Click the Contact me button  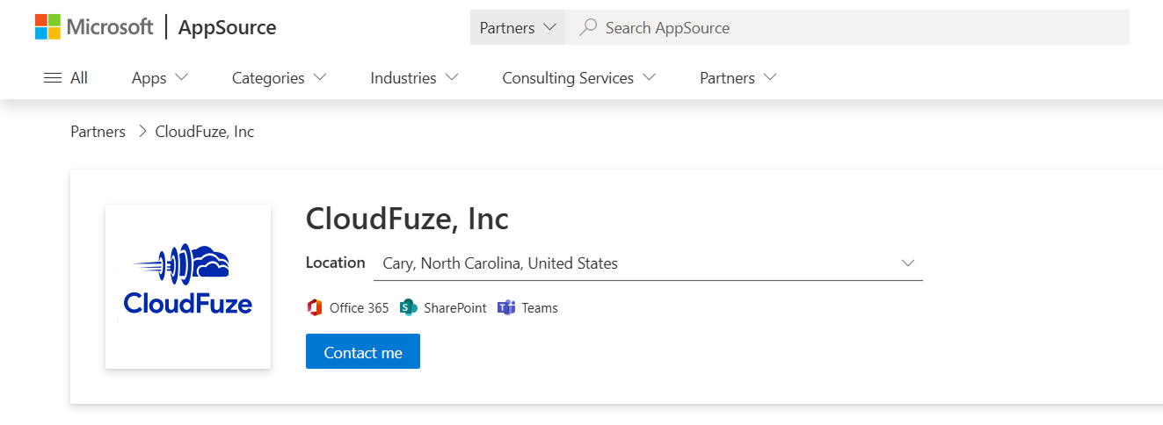[x=363, y=351]
